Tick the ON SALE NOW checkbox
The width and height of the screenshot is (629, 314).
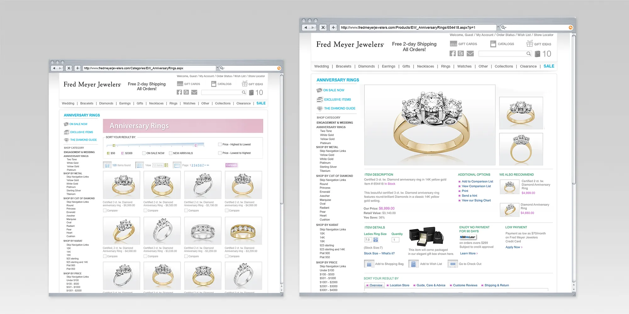[x=144, y=153]
